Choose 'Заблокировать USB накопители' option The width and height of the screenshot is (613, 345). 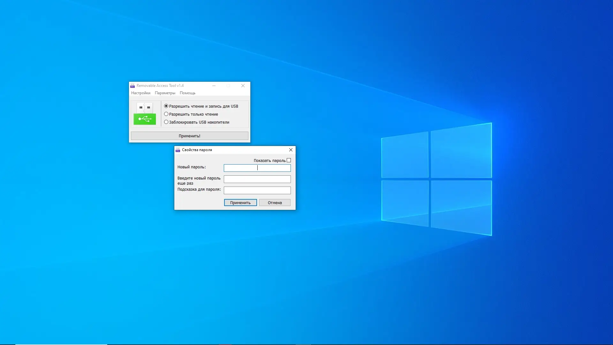166,122
